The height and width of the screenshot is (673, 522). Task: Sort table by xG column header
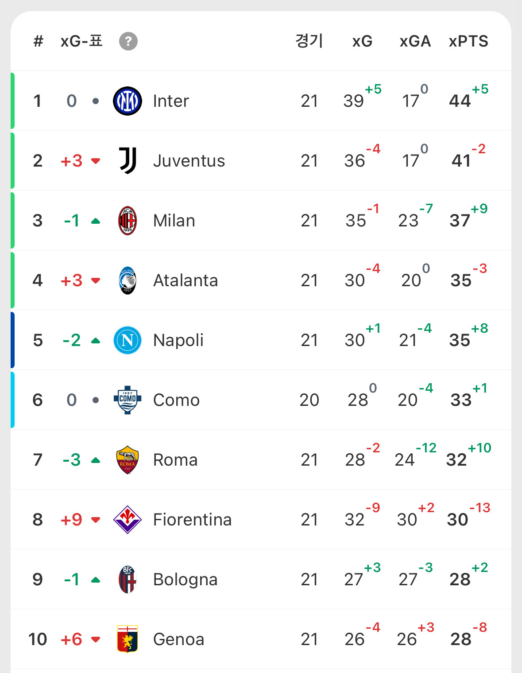(362, 42)
